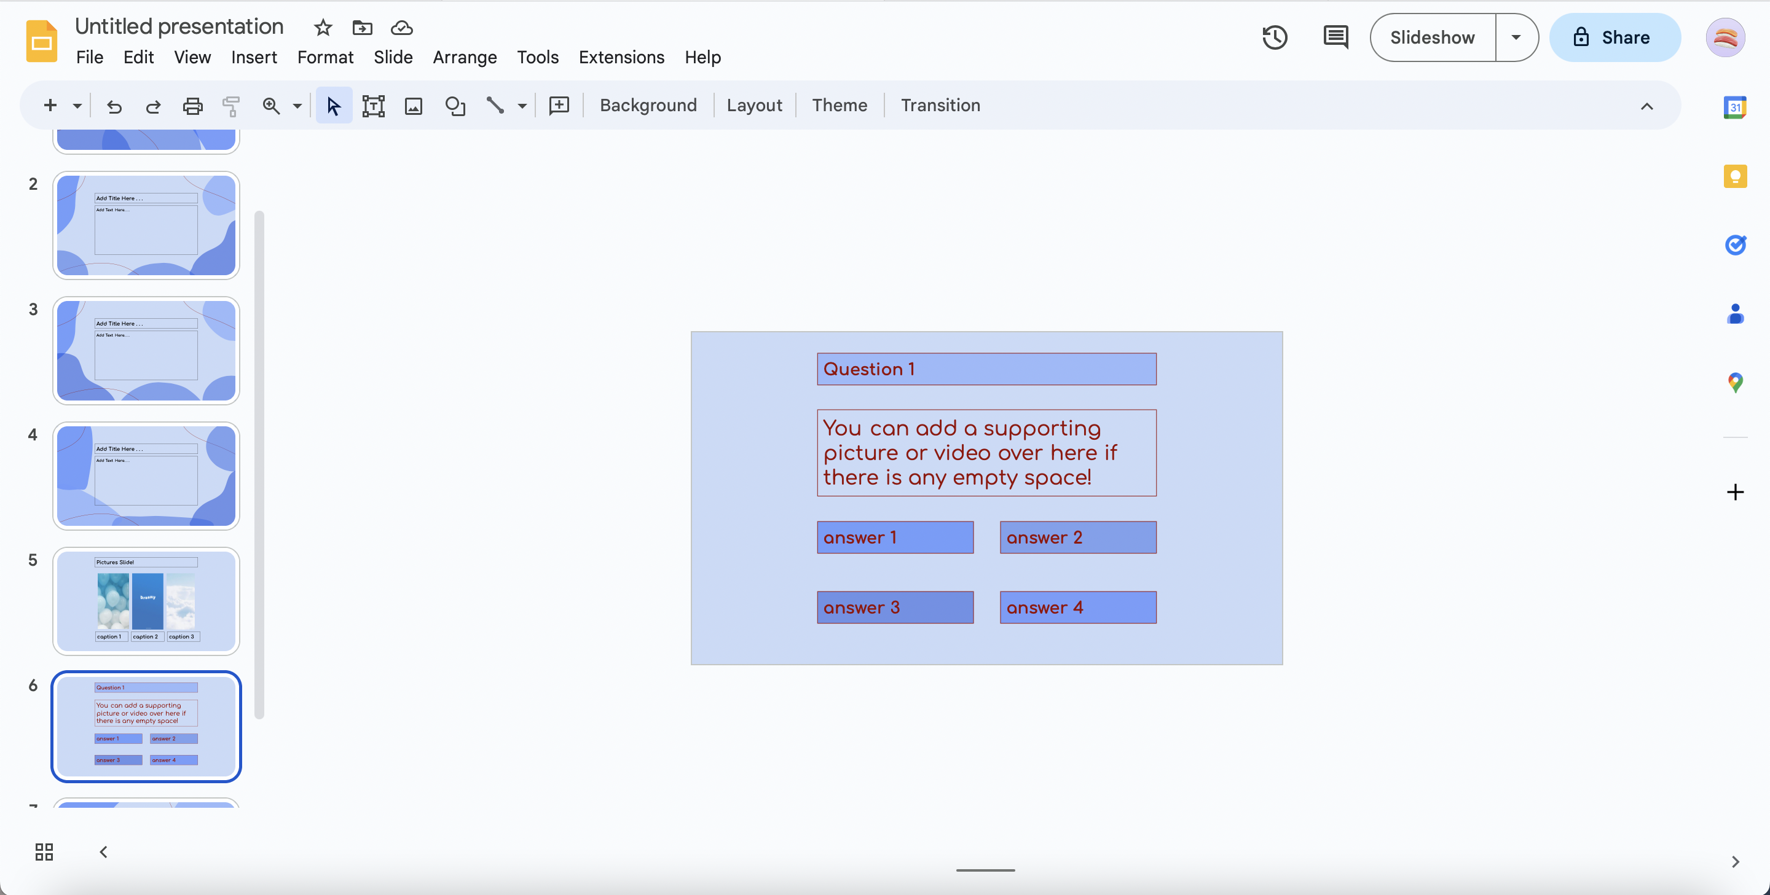The image size is (1770, 895).
Task: Open the Arrange menu
Action: [x=465, y=57]
